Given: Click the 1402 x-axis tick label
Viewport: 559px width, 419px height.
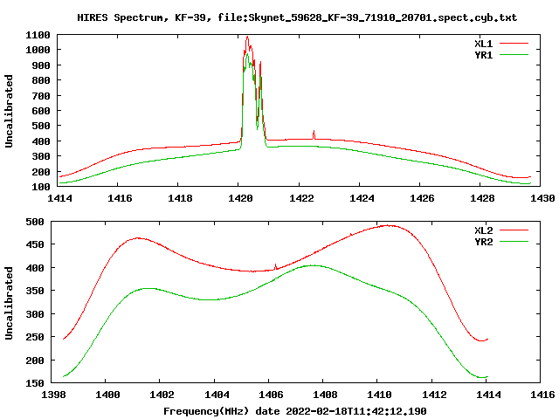Looking at the screenshot, I should pos(162,395).
